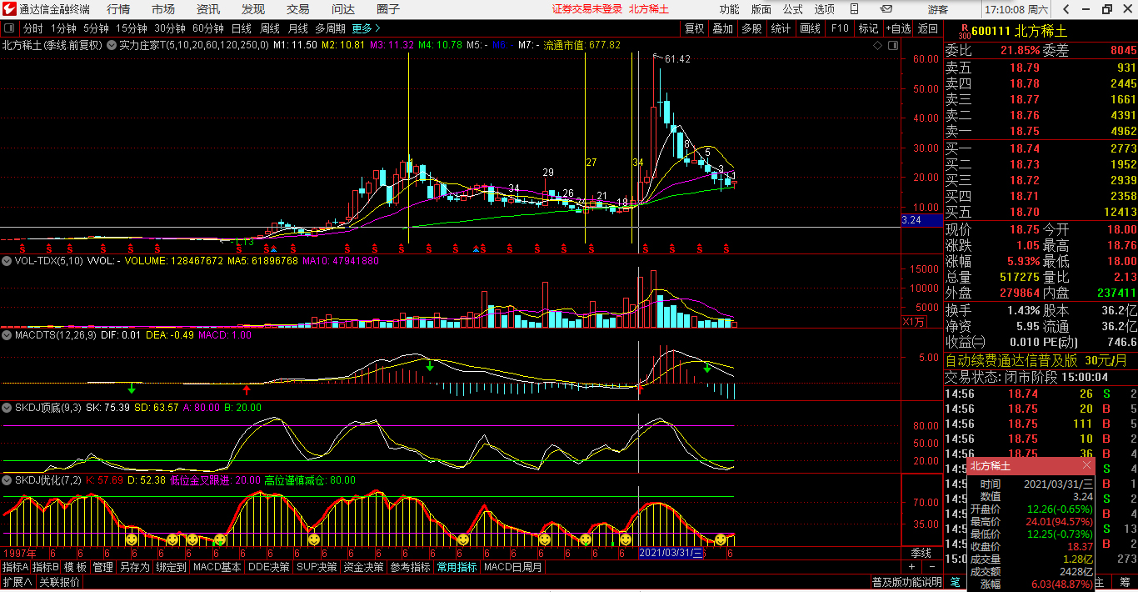This screenshot has height=592, width=1138.
Task: Click the minus zoom button near 季线
Action: 932,567
